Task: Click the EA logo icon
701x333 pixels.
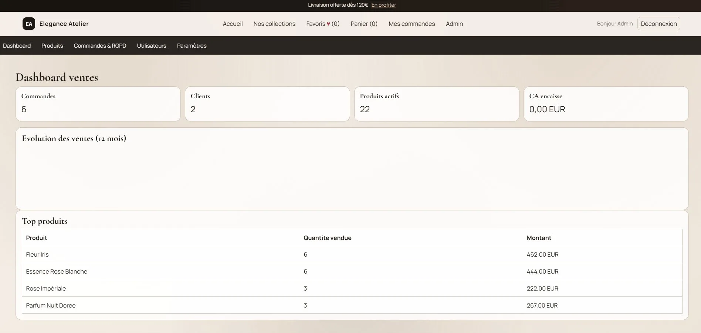Action: (x=28, y=24)
